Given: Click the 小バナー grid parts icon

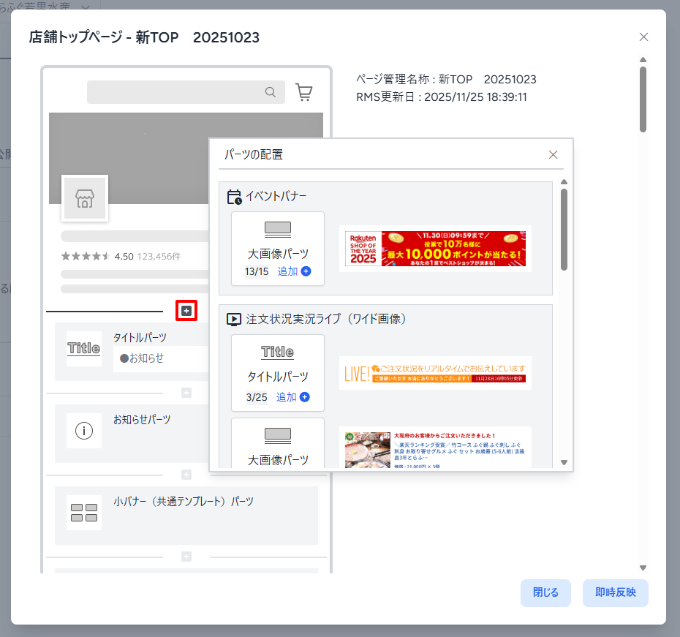Looking at the screenshot, I should (84, 513).
